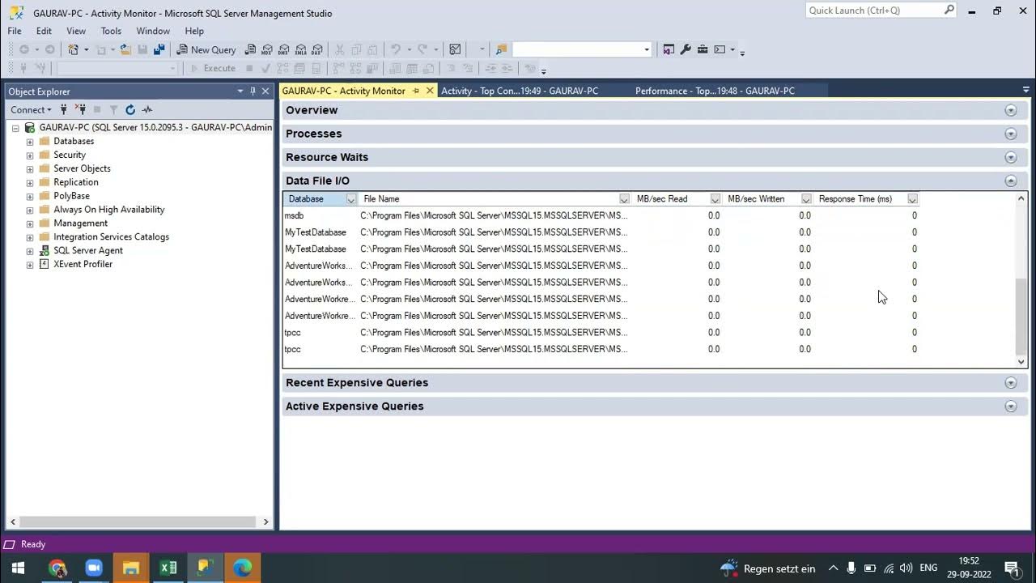Image resolution: width=1036 pixels, height=583 pixels.
Task: Expand the Resource Waits section
Action: tap(1010, 157)
